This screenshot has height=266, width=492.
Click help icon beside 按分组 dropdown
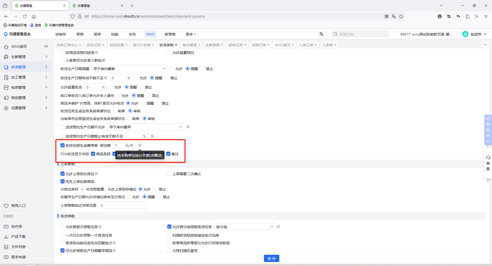pos(278,227)
